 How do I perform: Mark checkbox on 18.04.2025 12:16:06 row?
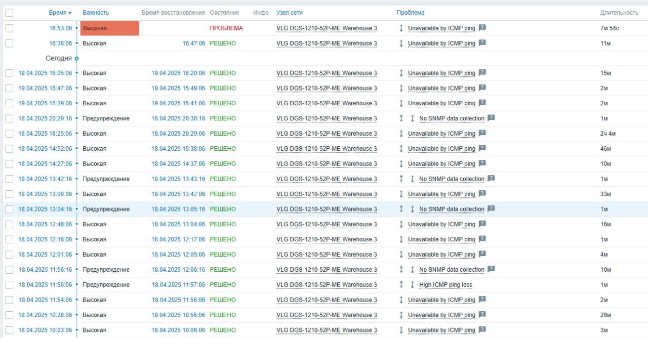point(9,239)
